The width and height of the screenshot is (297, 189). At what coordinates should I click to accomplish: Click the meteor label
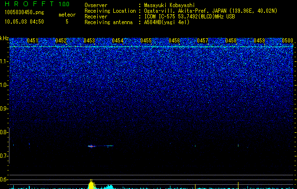(67, 15)
